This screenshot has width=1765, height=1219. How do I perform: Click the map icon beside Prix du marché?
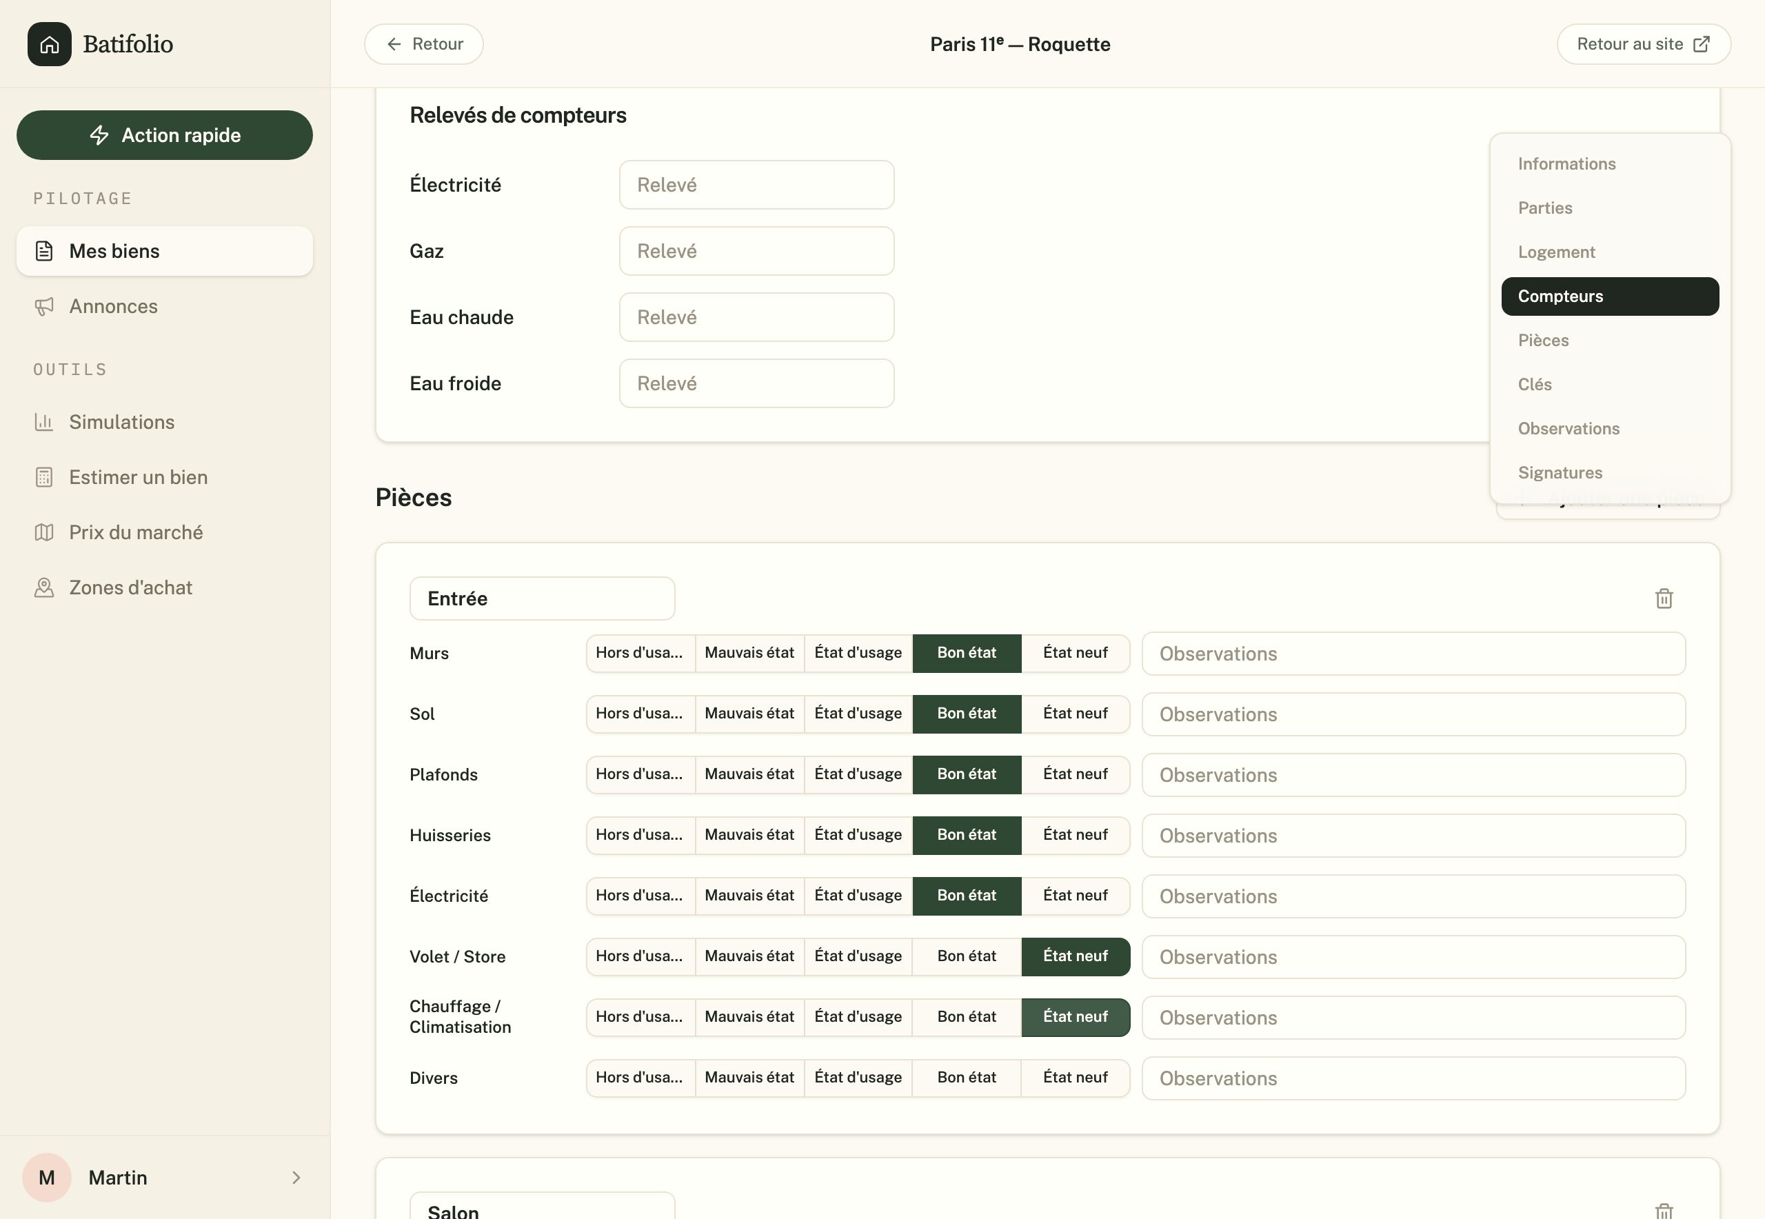click(44, 532)
